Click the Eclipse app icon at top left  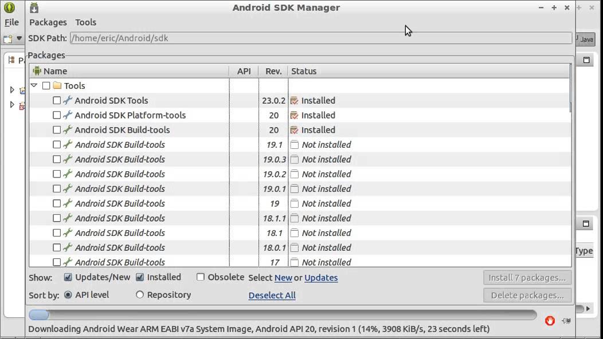point(9,7)
